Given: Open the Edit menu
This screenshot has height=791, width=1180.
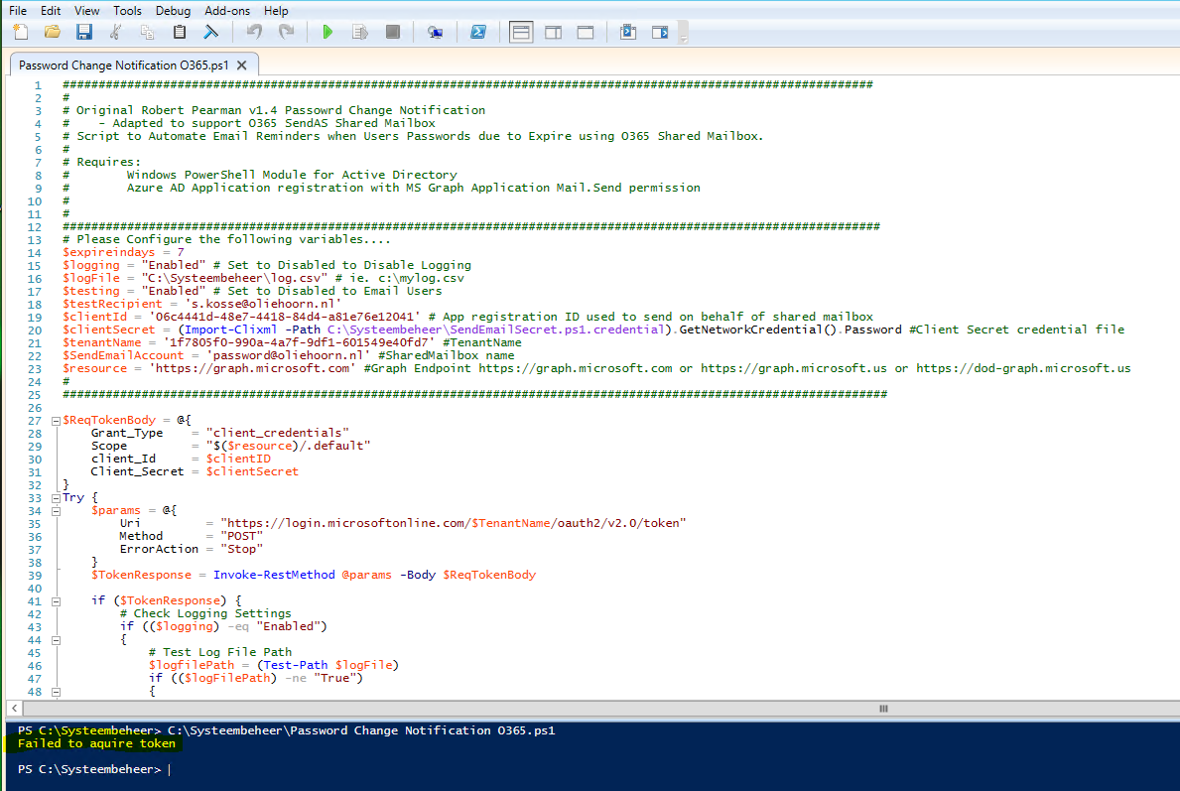Looking at the screenshot, I should [x=51, y=11].
